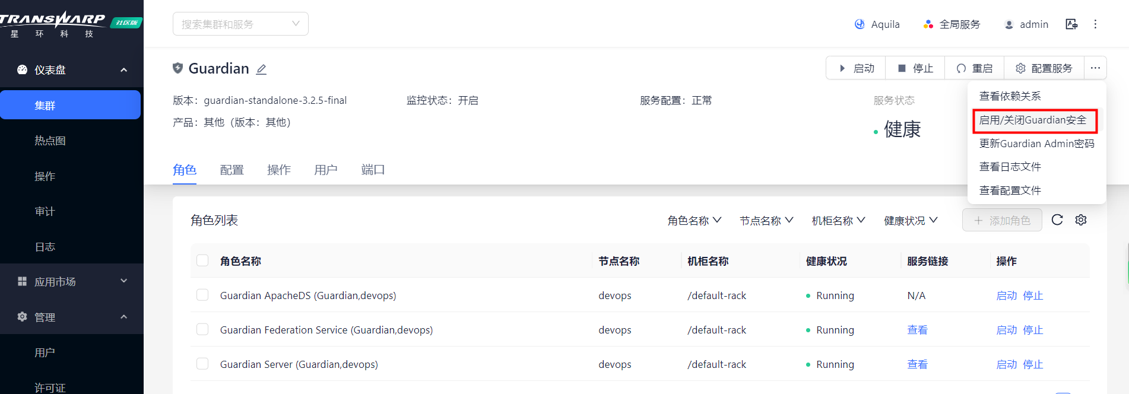Toggle the select-all checkbox in table header
The height and width of the screenshot is (394, 1129).
click(202, 260)
